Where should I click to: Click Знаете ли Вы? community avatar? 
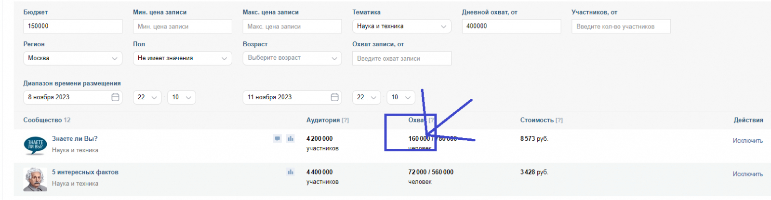(35, 145)
